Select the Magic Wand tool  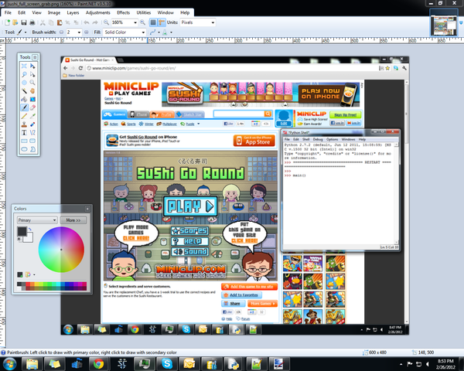[24, 91]
